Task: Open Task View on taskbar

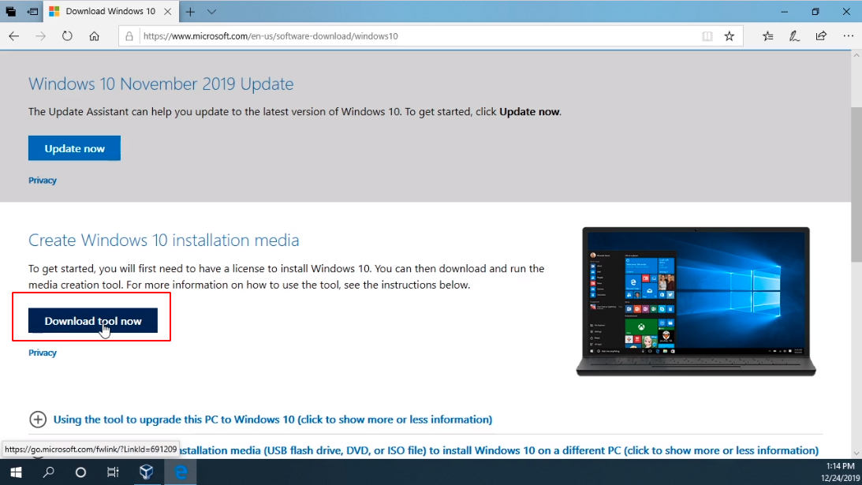Action: [113, 472]
